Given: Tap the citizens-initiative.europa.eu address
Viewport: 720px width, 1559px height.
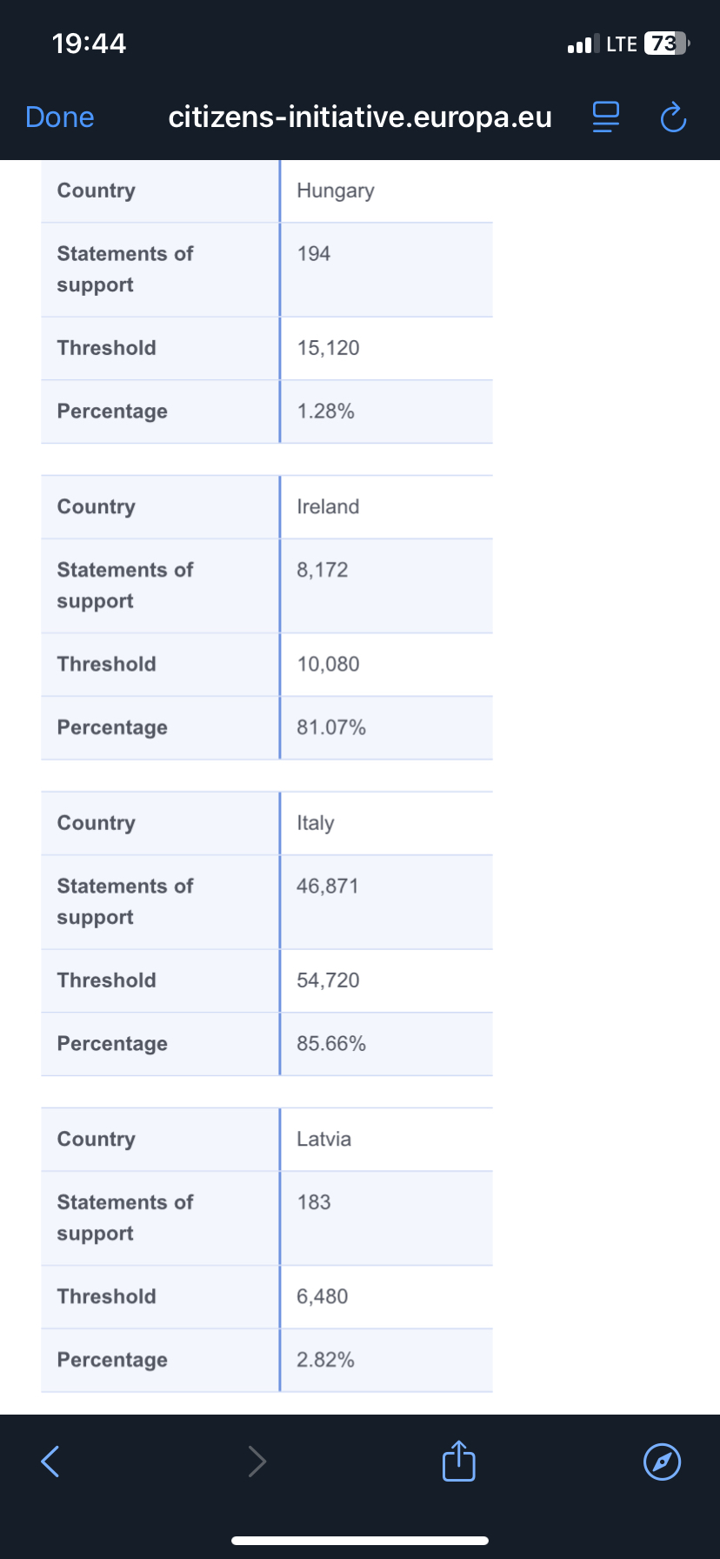Looking at the screenshot, I should [x=360, y=117].
